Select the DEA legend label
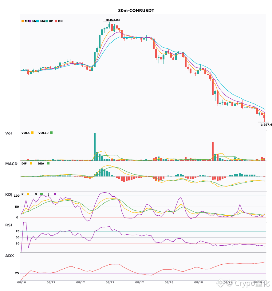The height and width of the screenshot is (291, 272). pyautogui.click(x=41, y=164)
